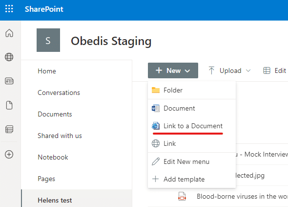Click the site logo tile with S
Image resolution: width=288 pixels, height=207 pixels.
coord(48,40)
